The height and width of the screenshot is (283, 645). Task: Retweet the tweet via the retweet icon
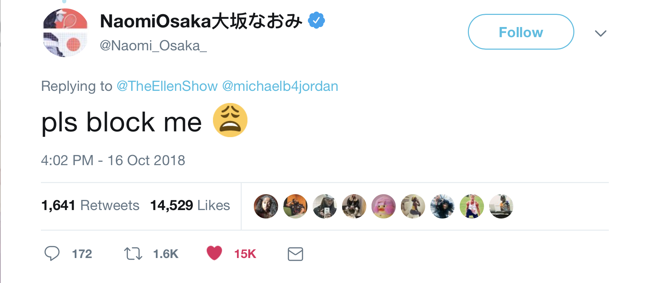click(132, 254)
